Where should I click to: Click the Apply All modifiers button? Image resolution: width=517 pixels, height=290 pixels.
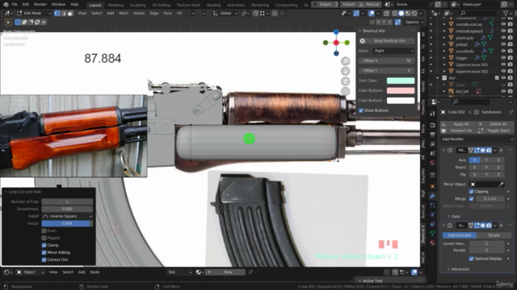coord(458,124)
